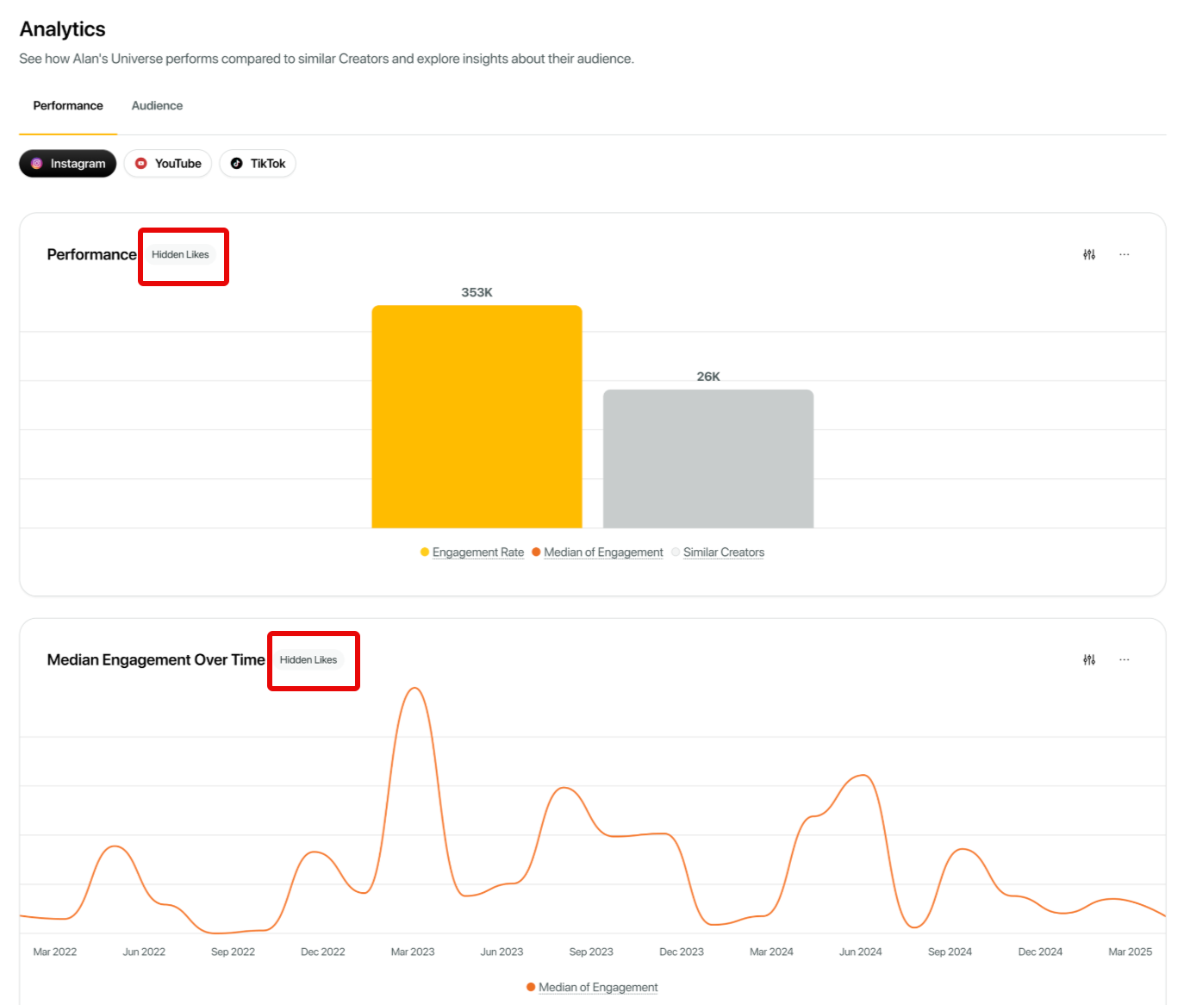Viewport: 1184px width, 1005px height.
Task: Click the yellow 353K engagement bar
Action: coord(477,416)
